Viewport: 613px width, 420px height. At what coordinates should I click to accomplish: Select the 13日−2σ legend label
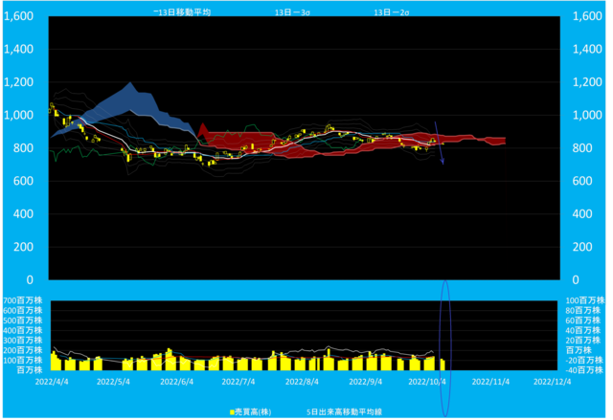392,12
